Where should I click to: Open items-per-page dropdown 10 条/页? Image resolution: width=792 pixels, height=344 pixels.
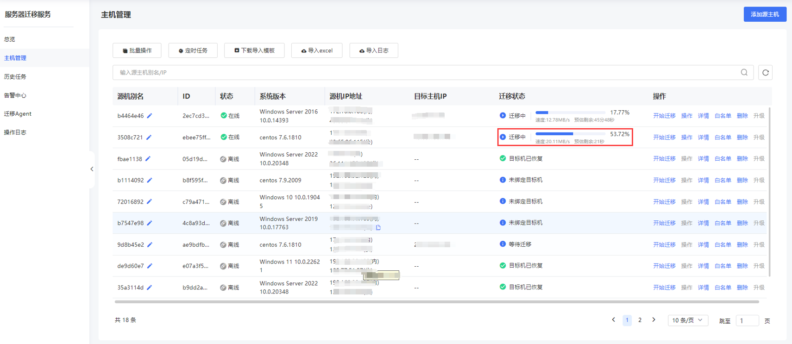[x=688, y=320]
